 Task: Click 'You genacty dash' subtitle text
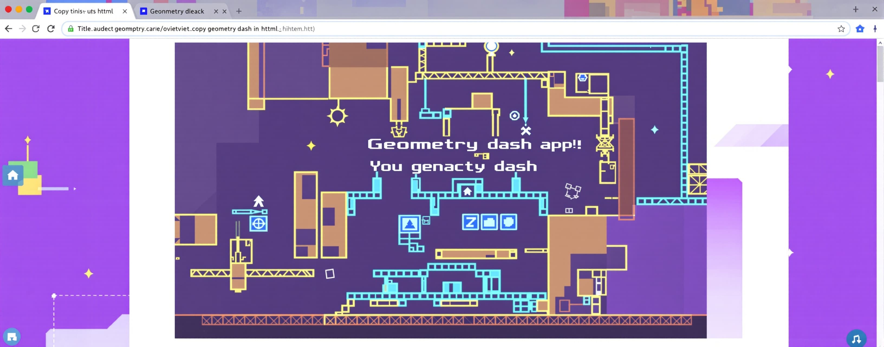pyautogui.click(x=453, y=167)
